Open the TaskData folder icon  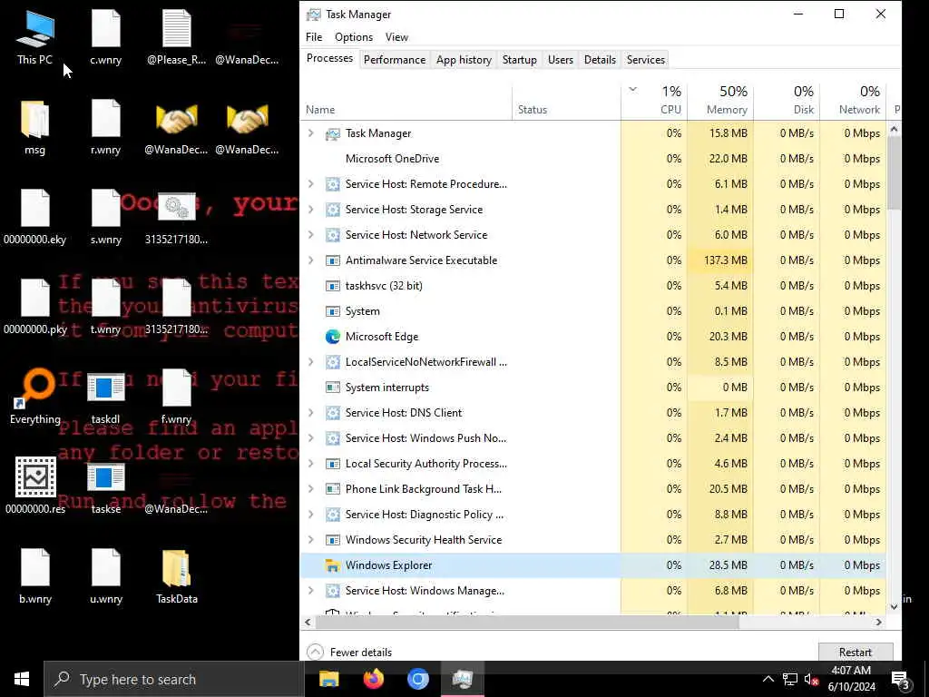click(177, 576)
